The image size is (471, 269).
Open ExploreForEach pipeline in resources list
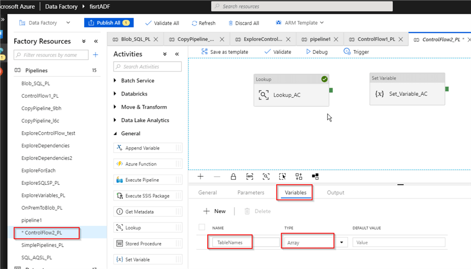38,170
